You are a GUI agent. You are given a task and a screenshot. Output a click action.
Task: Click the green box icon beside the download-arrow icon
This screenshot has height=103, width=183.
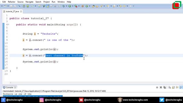click(x=28, y=6)
